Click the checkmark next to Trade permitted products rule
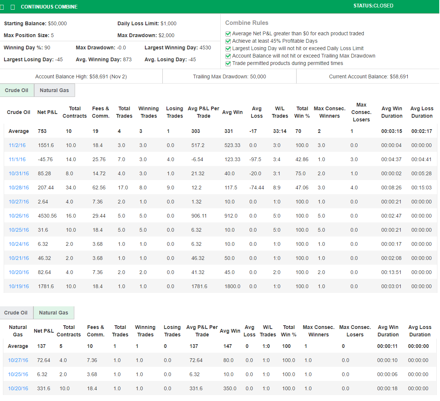440x401 pixels. pos(228,63)
